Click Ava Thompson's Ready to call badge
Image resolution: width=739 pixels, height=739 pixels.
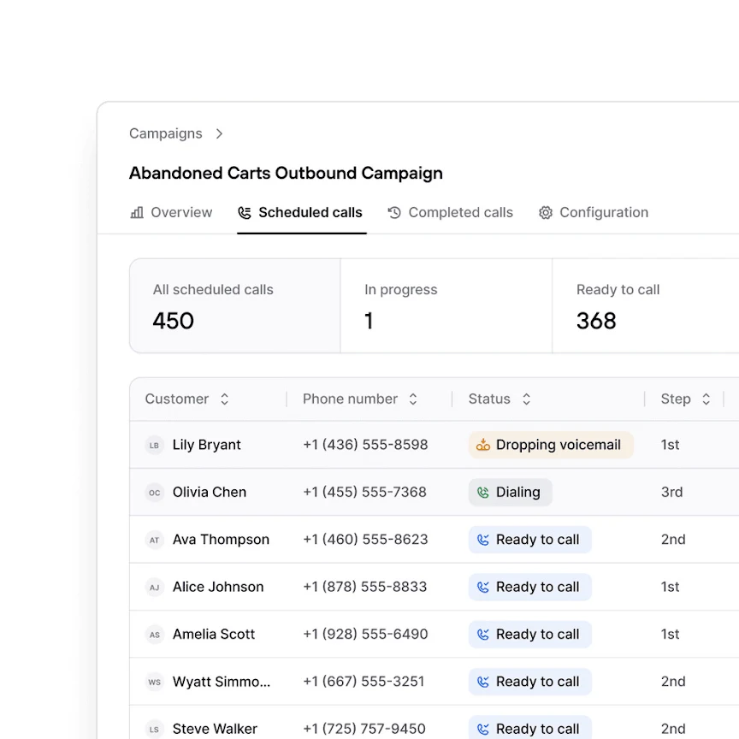tap(529, 540)
